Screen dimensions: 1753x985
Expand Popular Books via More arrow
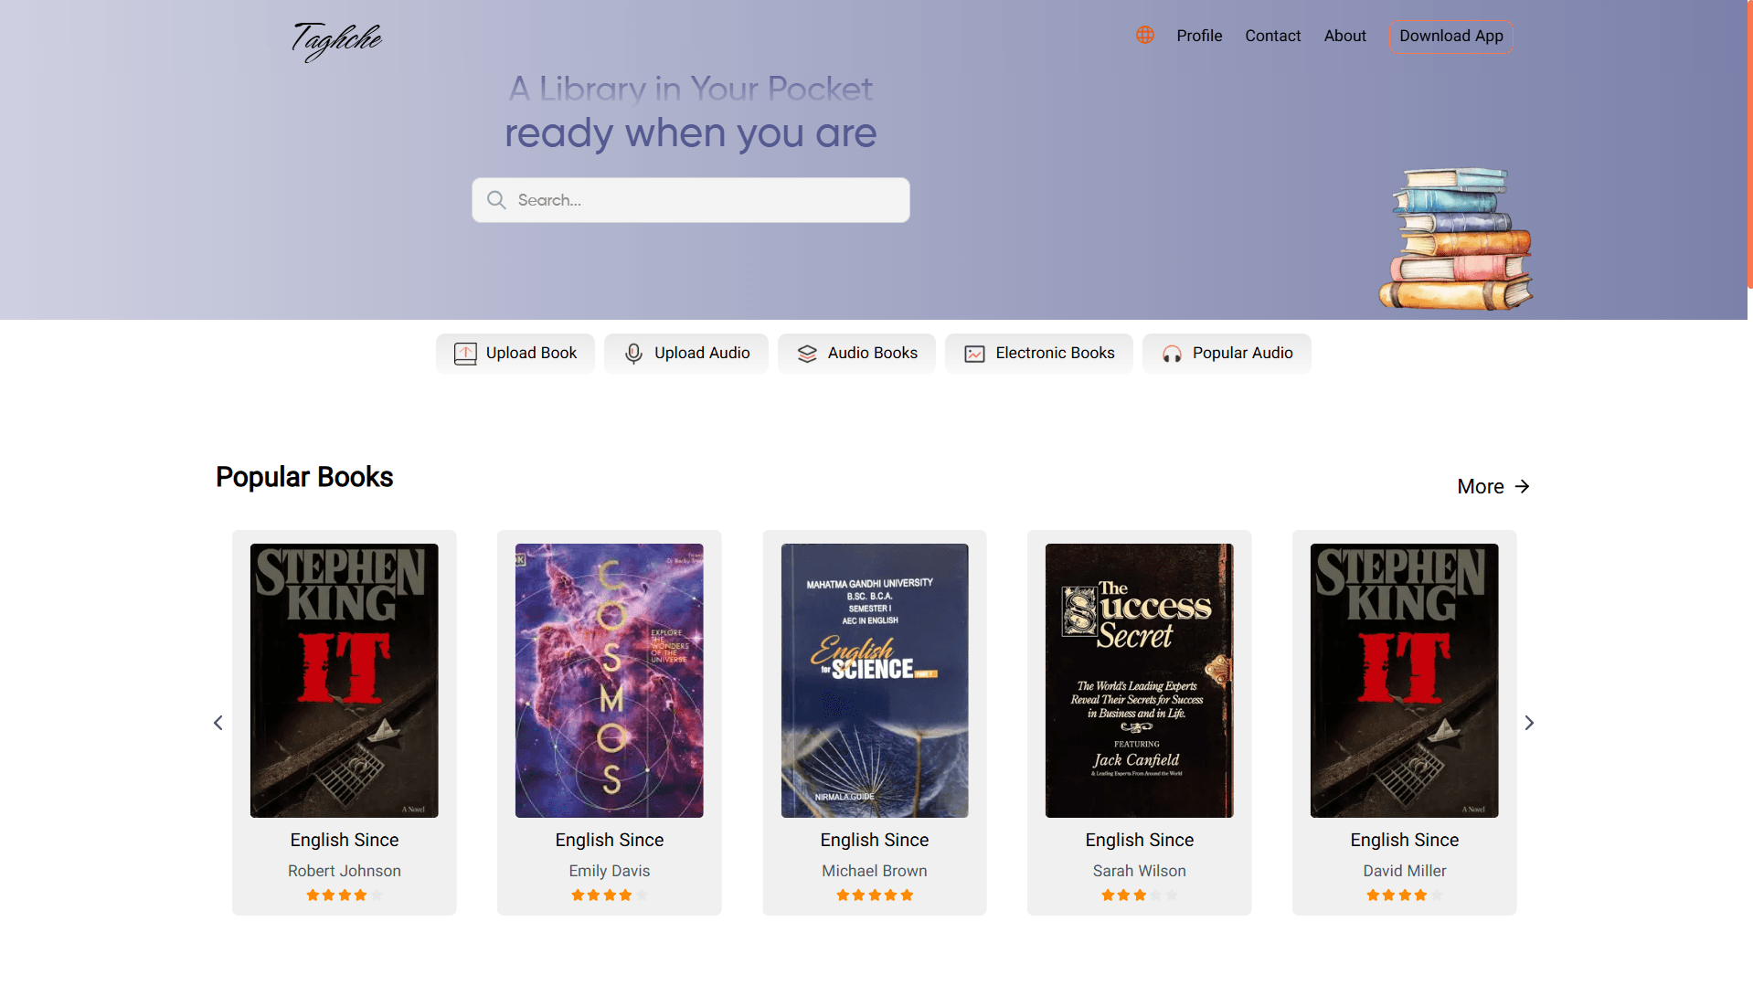pos(1522,486)
